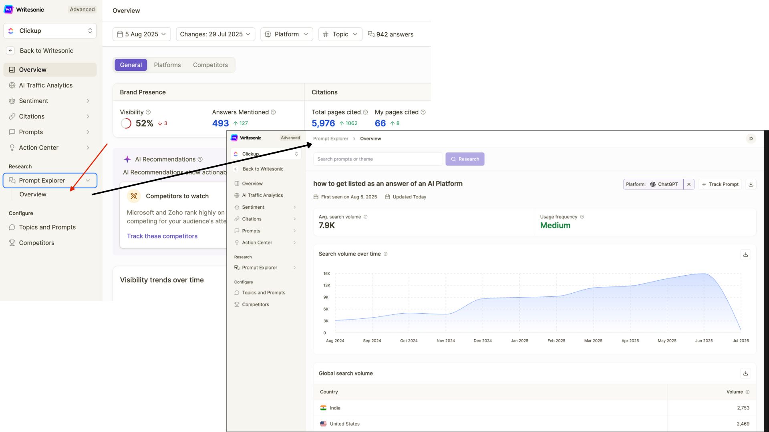Click Answers Mentioned info help icon
This screenshot has height=432, width=769.
point(273,112)
